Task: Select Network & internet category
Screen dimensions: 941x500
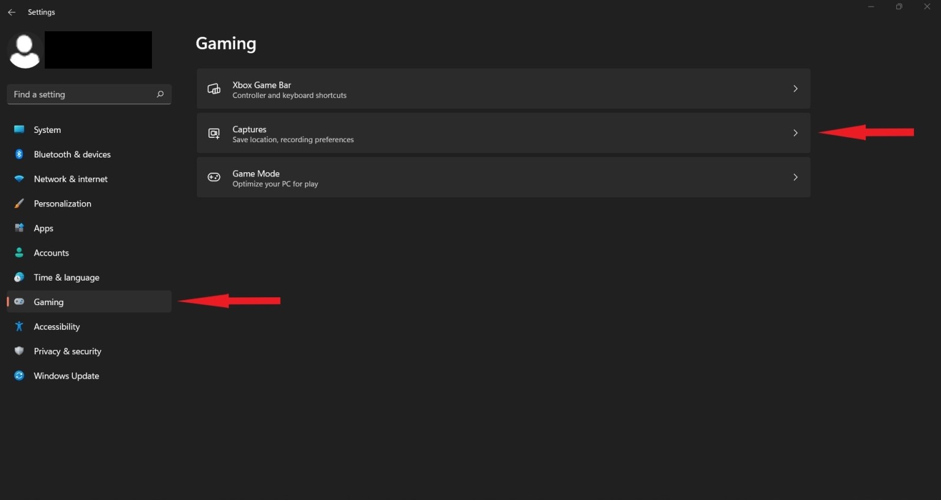Action: point(89,179)
